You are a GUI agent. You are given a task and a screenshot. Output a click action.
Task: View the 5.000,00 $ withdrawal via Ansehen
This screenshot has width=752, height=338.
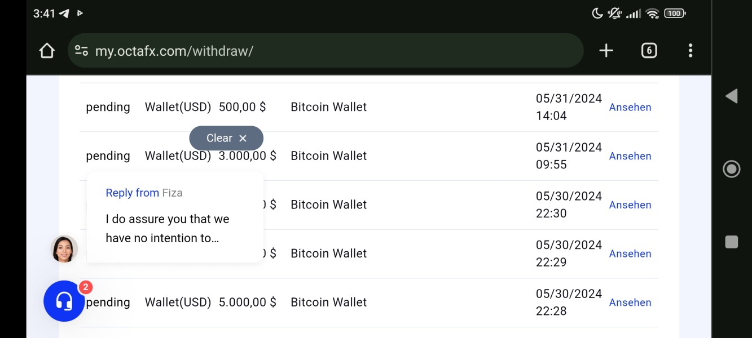(630, 303)
